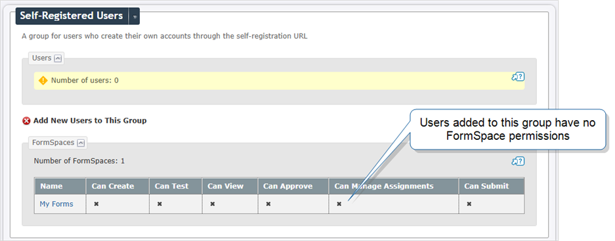Toggle Can View permission for My Forms
This screenshot has height=241, width=615.
[212, 204]
